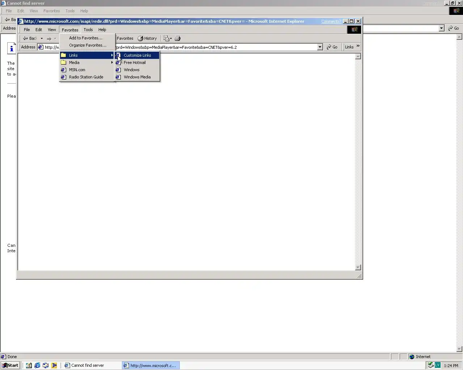The image size is (463, 370).
Task: Click Show Desktop quick launch icon
Action: 29,365
